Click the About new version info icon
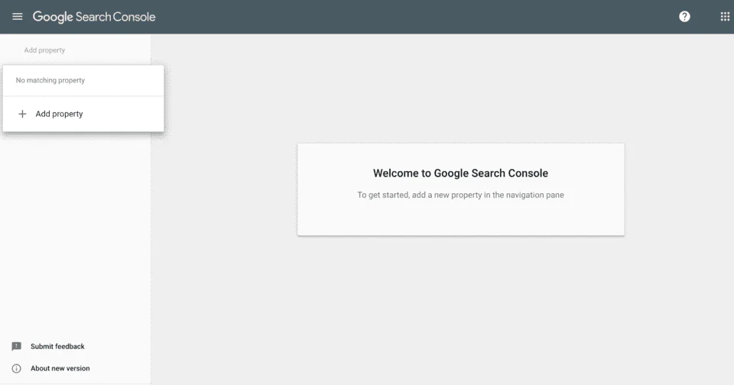The image size is (734, 385). coord(17,368)
